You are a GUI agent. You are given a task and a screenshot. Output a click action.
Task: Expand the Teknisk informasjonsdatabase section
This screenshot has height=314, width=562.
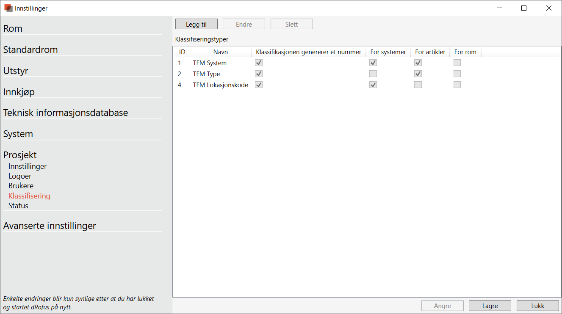65,113
